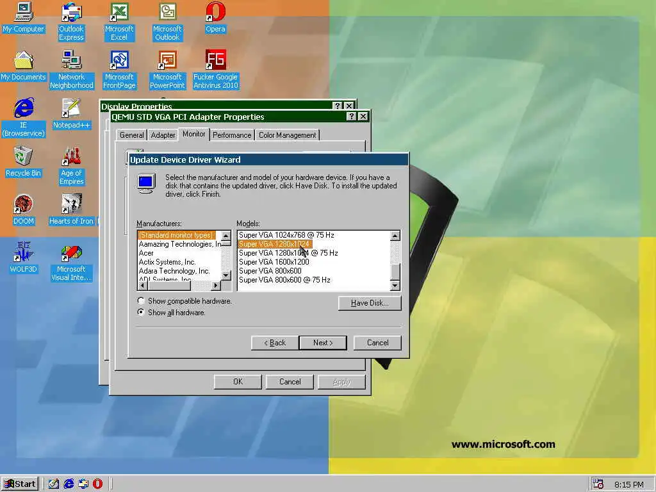Select Super VGA 1280x1024 @ 75 Hz
656x492 pixels.
pyautogui.click(x=288, y=253)
